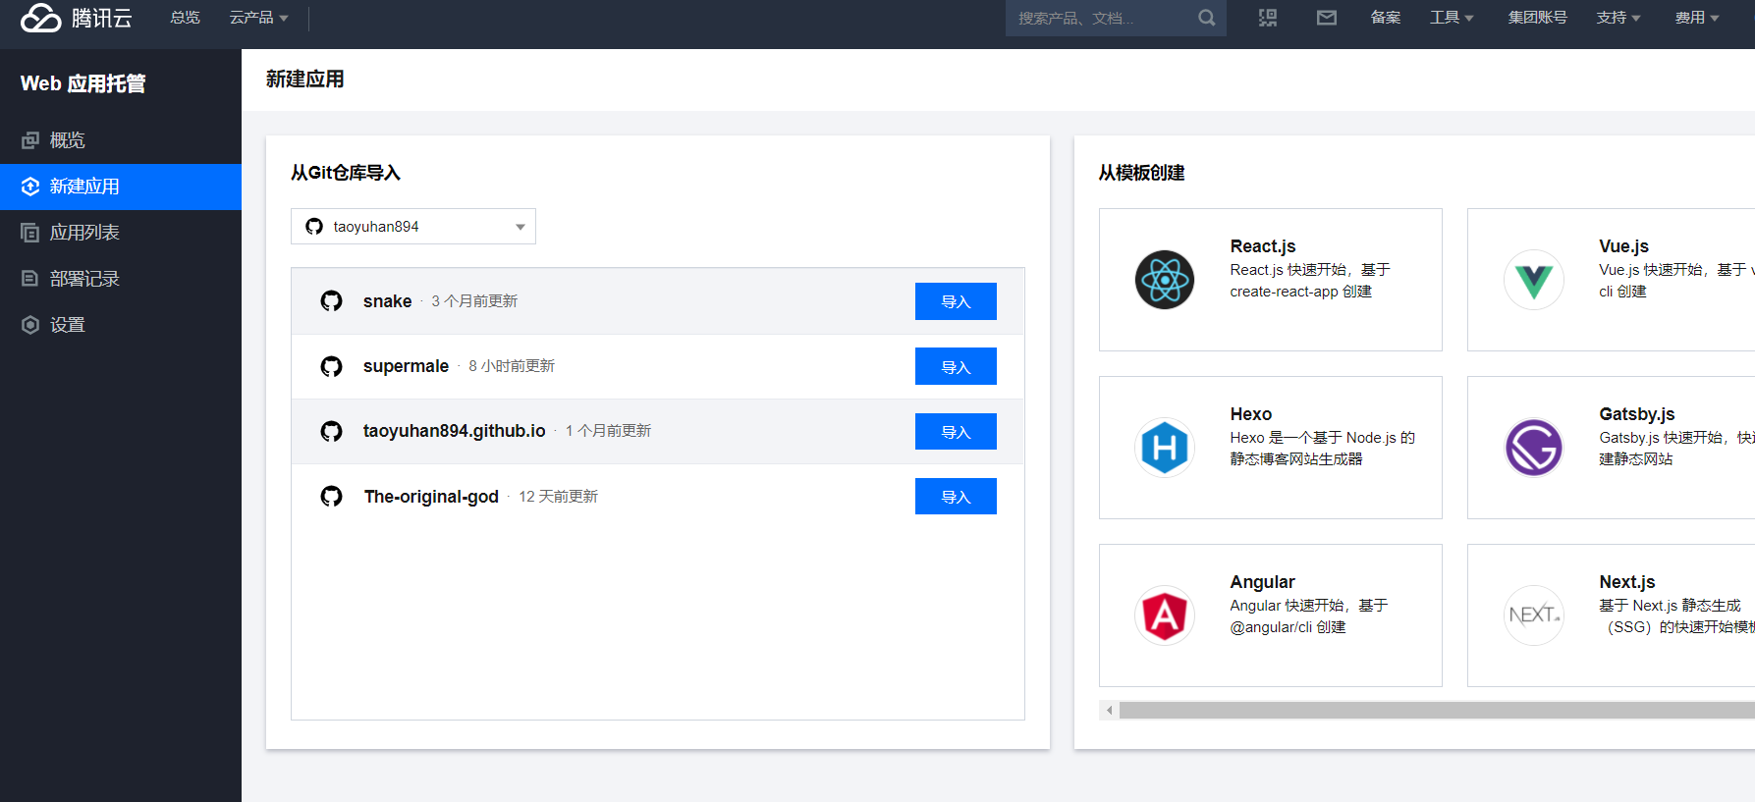1755x802 pixels.
Task: Click the 概览 overview sidebar icon
Action: coord(30,140)
